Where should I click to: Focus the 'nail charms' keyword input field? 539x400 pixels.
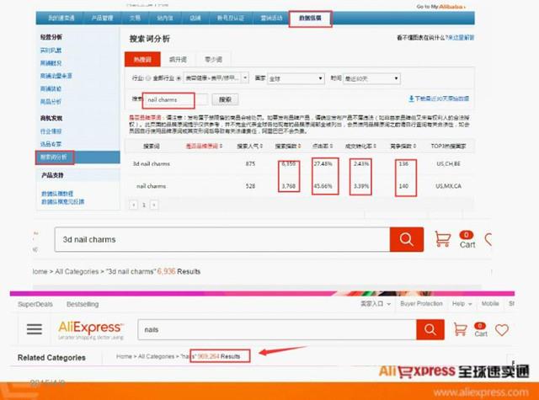click(x=175, y=99)
